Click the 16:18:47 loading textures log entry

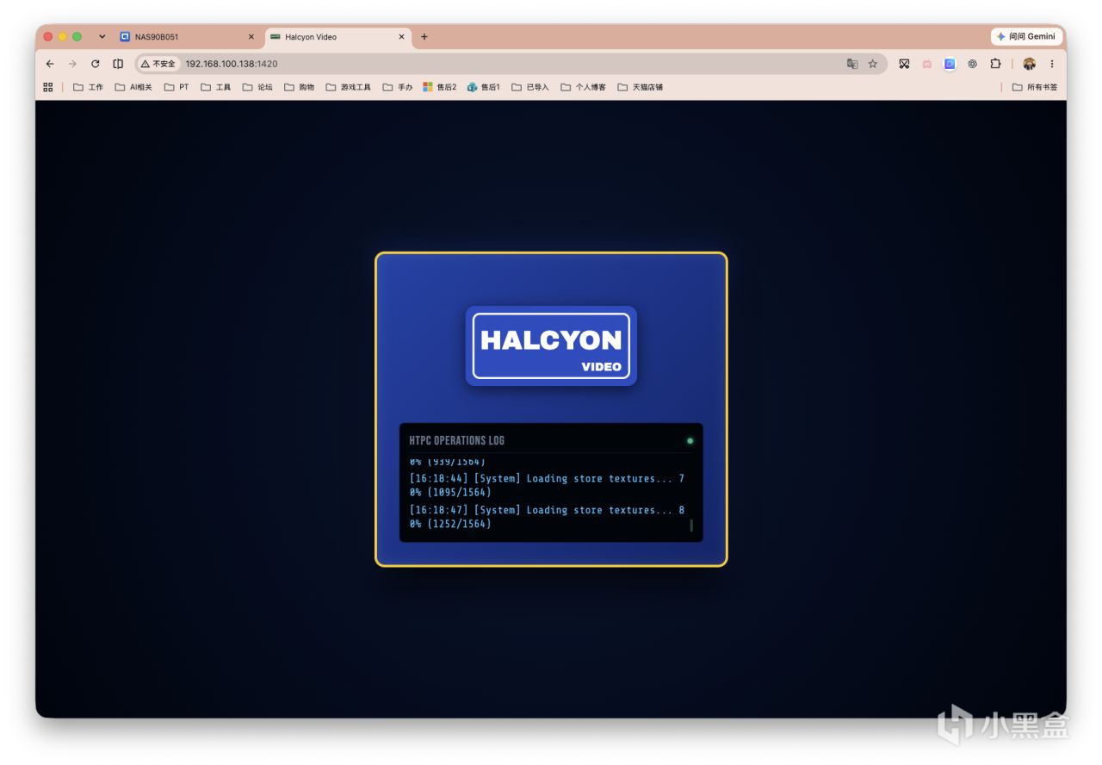(548, 517)
